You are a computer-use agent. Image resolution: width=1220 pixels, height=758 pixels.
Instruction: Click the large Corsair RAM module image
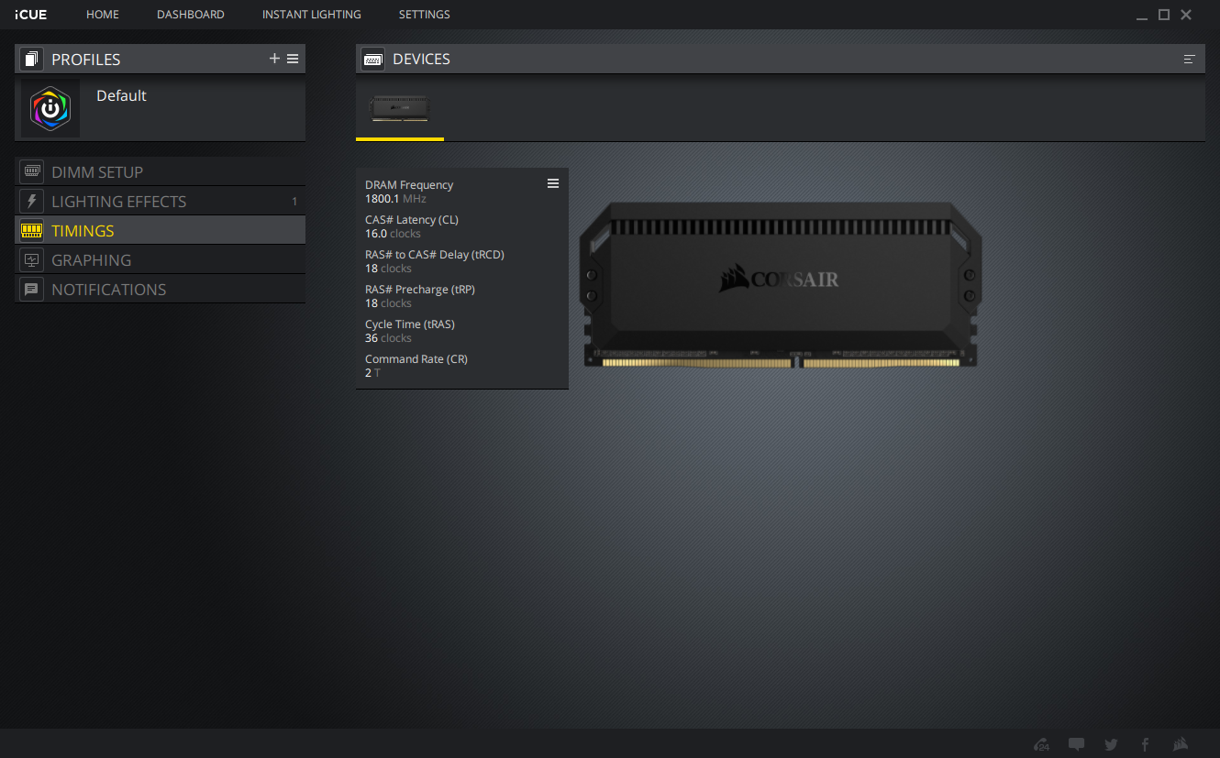781,285
